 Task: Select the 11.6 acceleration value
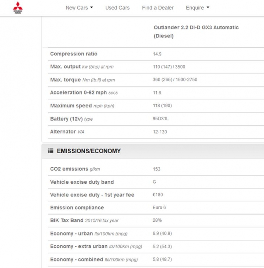(x=157, y=93)
